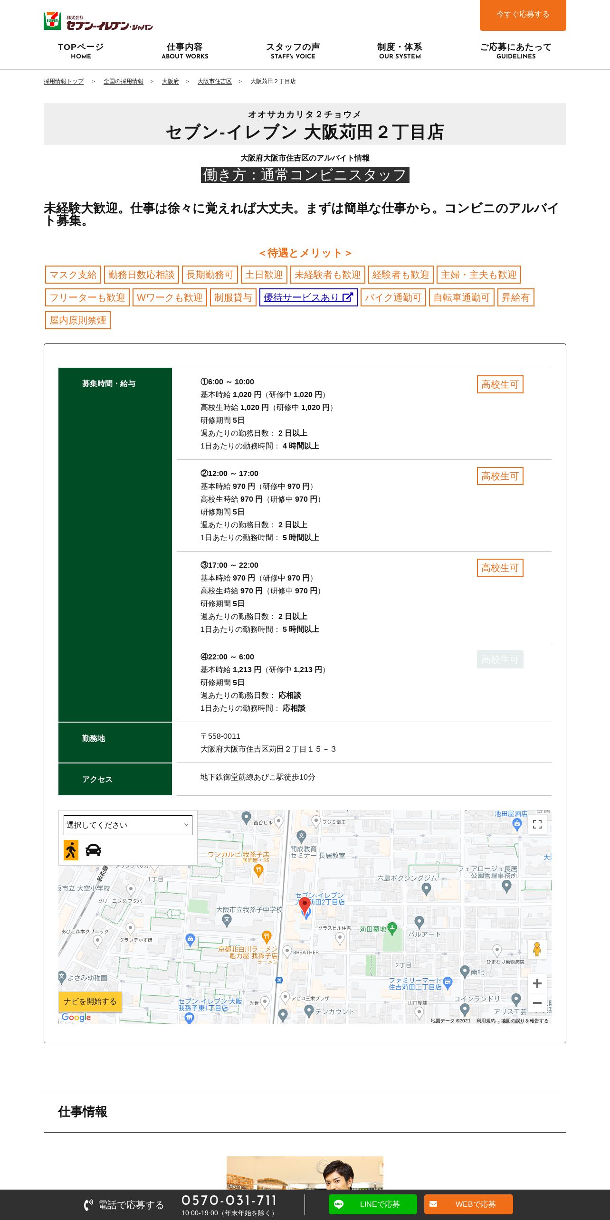Screen dimensions: 610x1220
Task: Click staff photo under 仕事情報
Action: [x=305, y=1172]
